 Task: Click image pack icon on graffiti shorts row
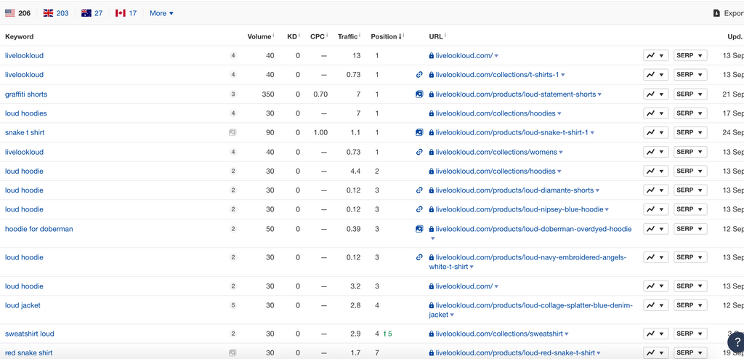click(x=419, y=94)
